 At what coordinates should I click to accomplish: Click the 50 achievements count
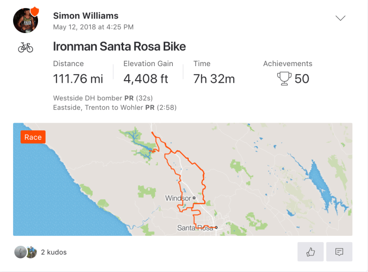pos(302,79)
